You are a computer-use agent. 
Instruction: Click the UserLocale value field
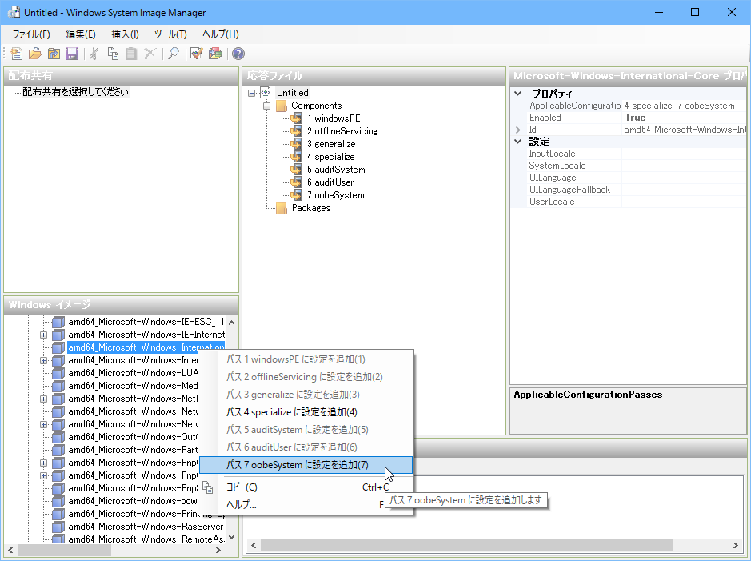(x=684, y=202)
